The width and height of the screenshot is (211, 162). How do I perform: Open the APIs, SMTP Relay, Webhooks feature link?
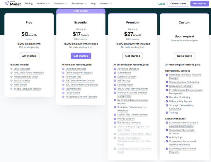point(29,73)
